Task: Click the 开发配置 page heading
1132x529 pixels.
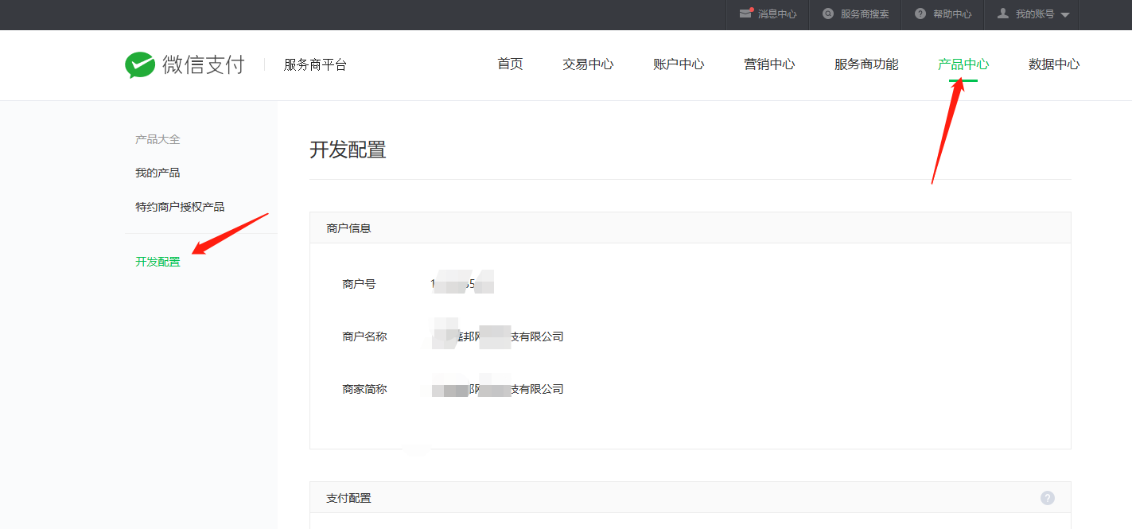Action: (x=348, y=150)
